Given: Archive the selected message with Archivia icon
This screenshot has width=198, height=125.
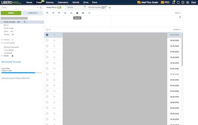Looking at the screenshot, I should pyautogui.click(x=77, y=13).
